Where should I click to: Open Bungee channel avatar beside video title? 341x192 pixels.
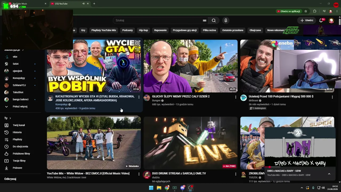(147, 98)
